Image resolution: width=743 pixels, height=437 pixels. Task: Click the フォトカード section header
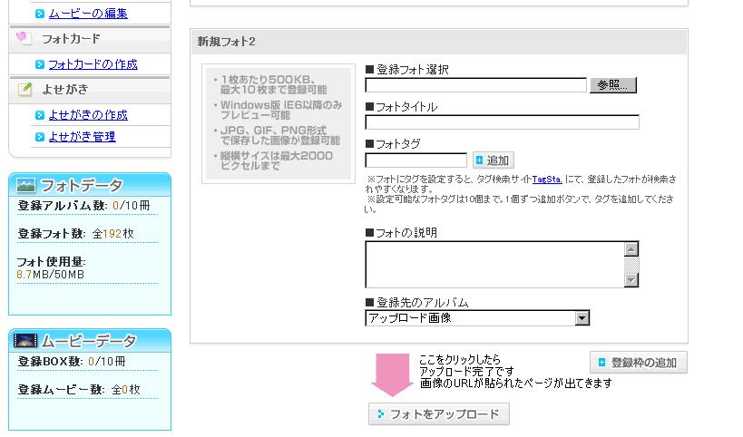coord(90,39)
